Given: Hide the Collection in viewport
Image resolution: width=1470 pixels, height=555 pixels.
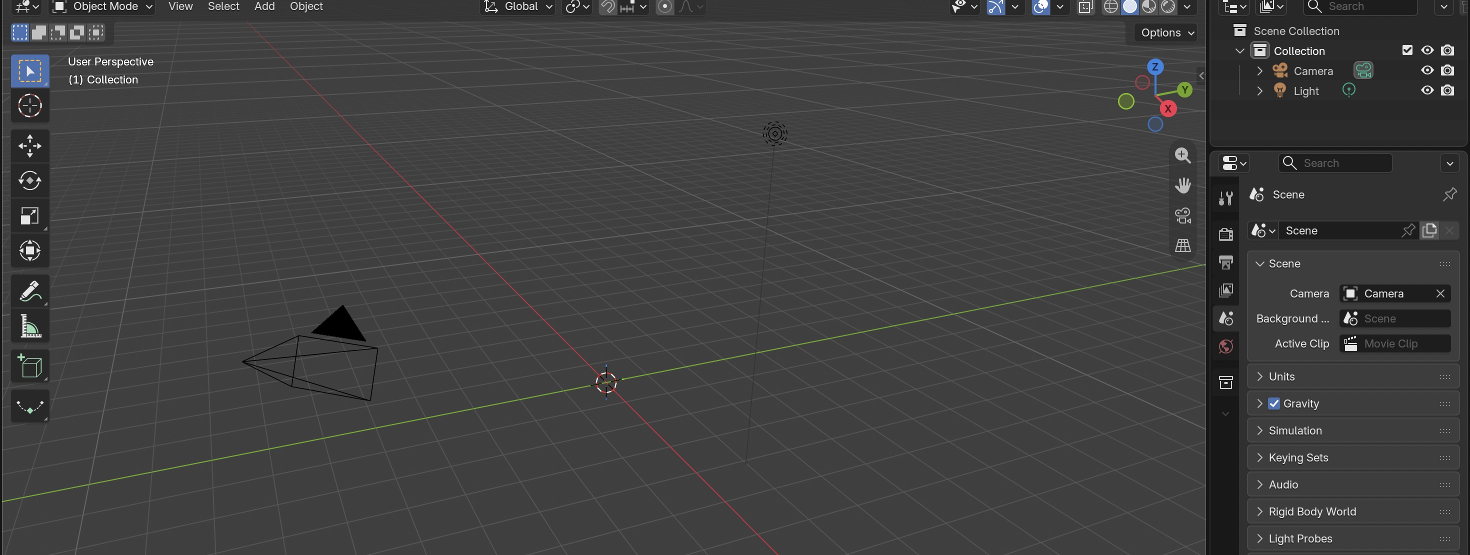Looking at the screenshot, I should coord(1427,50).
